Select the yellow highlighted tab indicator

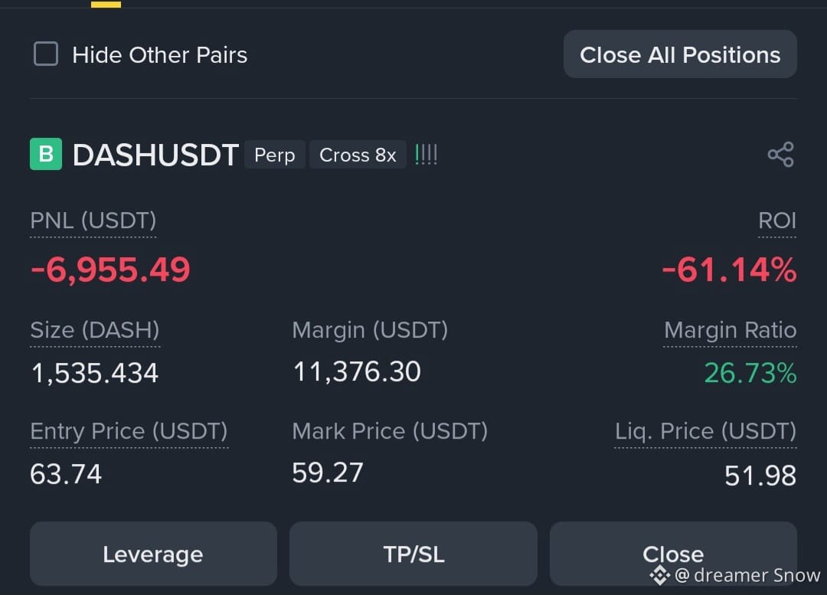(x=106, y=5)
